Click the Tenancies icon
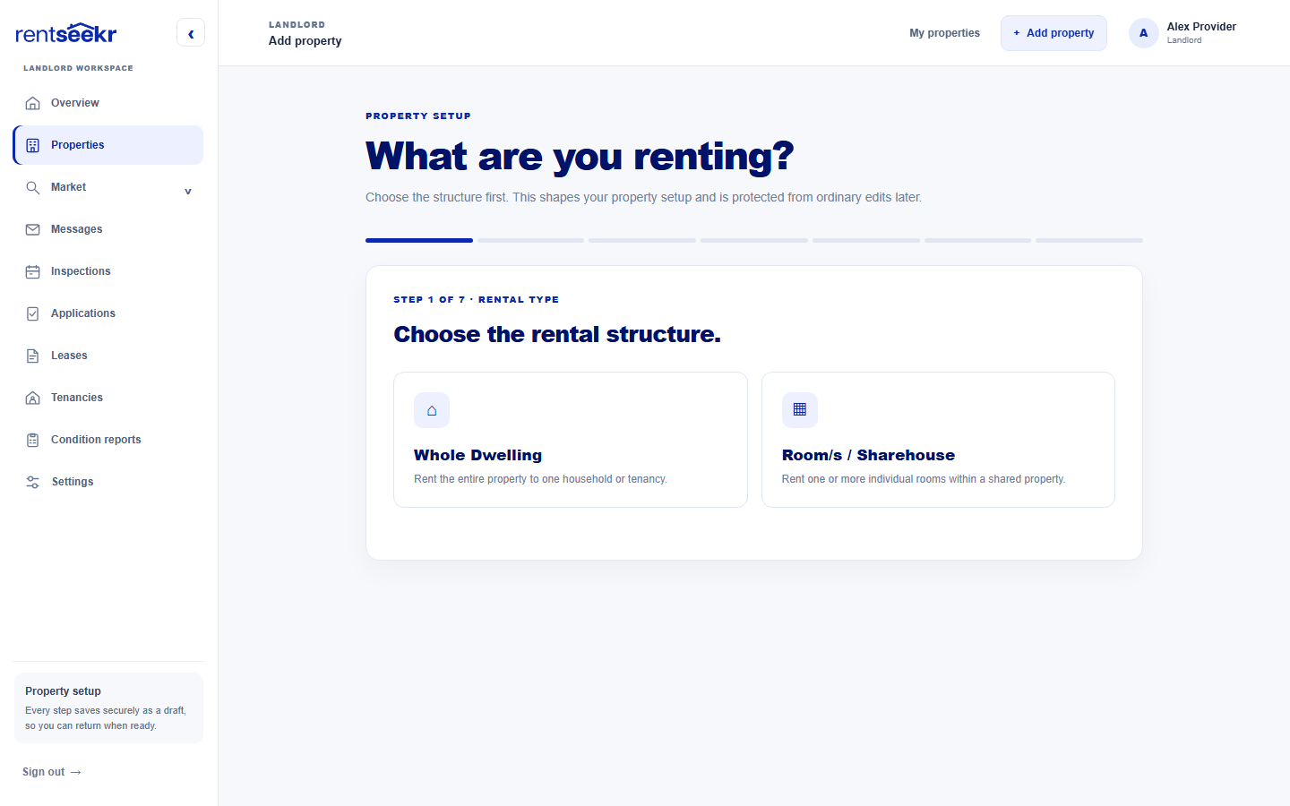 [x=33, y=398]
